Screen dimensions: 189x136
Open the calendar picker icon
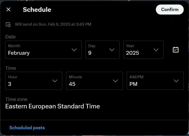click(x=176, y=50)
